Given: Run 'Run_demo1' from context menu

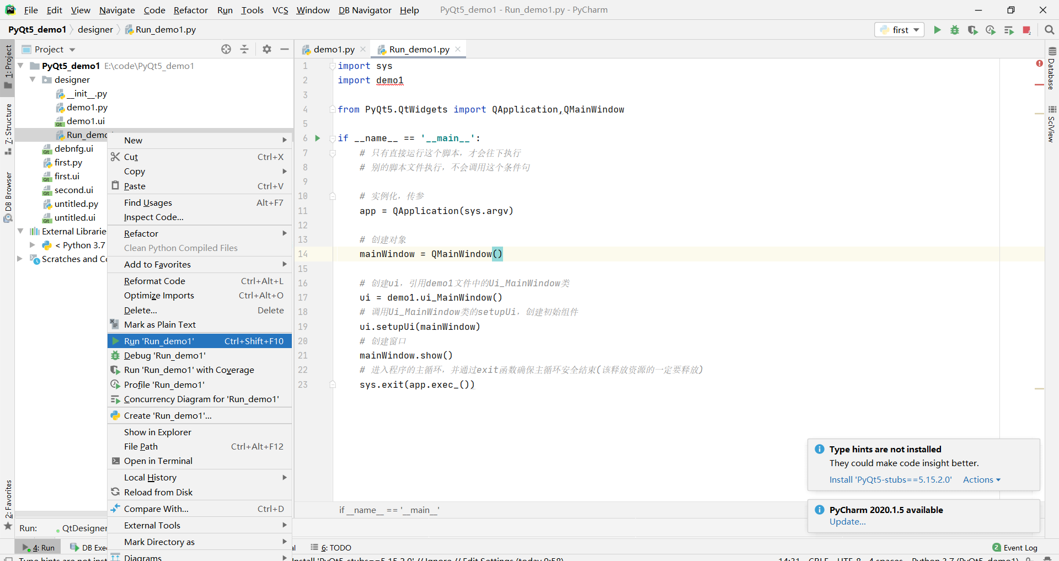Looking at the screenshot, I should point(200,341).
